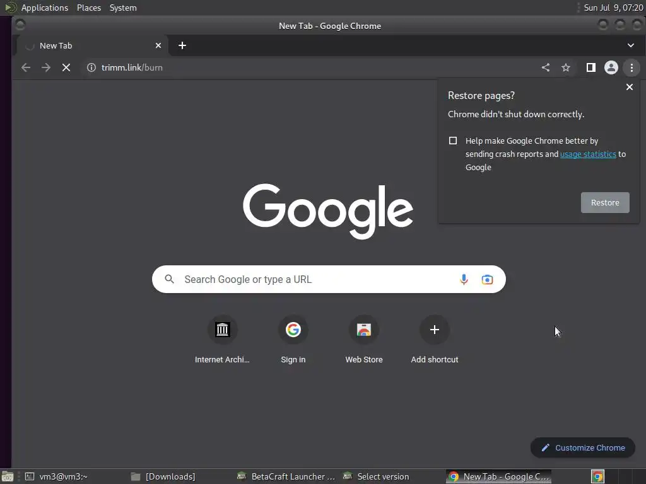Open the profile avatar menu
The height and width of the screenshot is (484, 646).
(611, 67)
